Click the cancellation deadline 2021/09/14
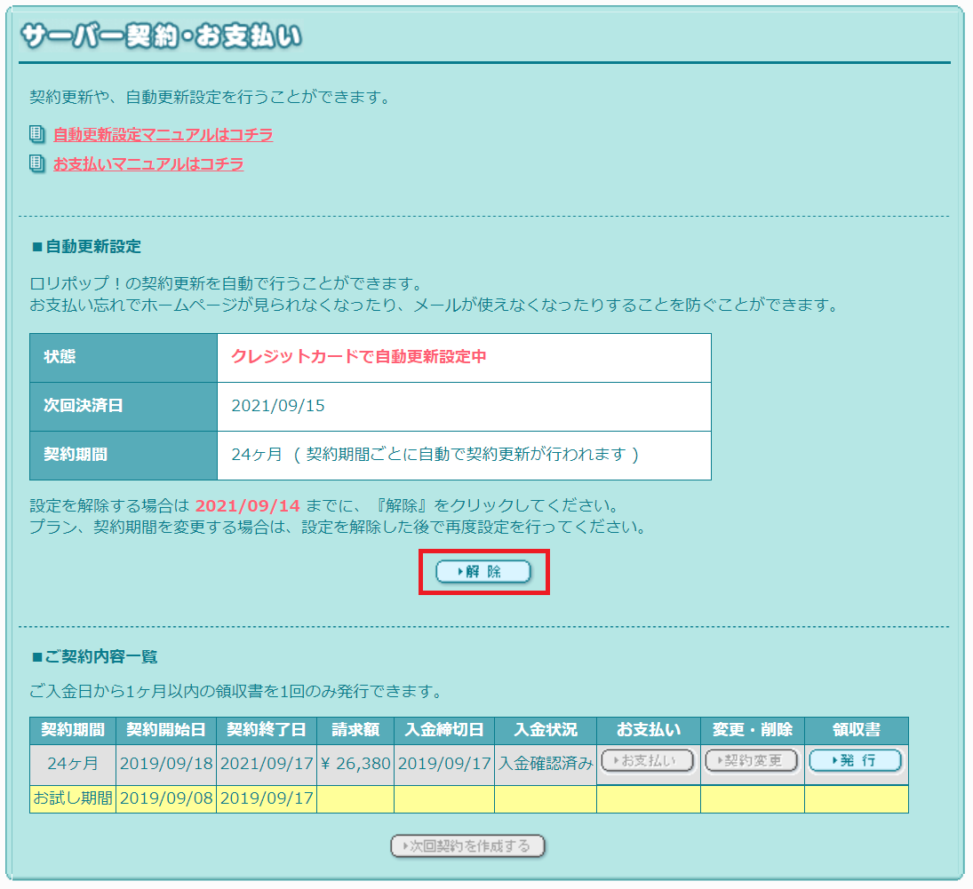Viewport: 973px width, 889px height. coord(248,505)
